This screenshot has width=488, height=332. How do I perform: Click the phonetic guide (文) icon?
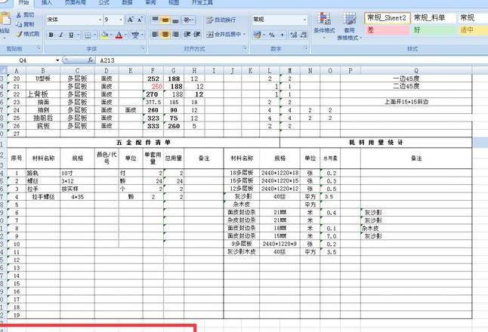coord(135,35)
